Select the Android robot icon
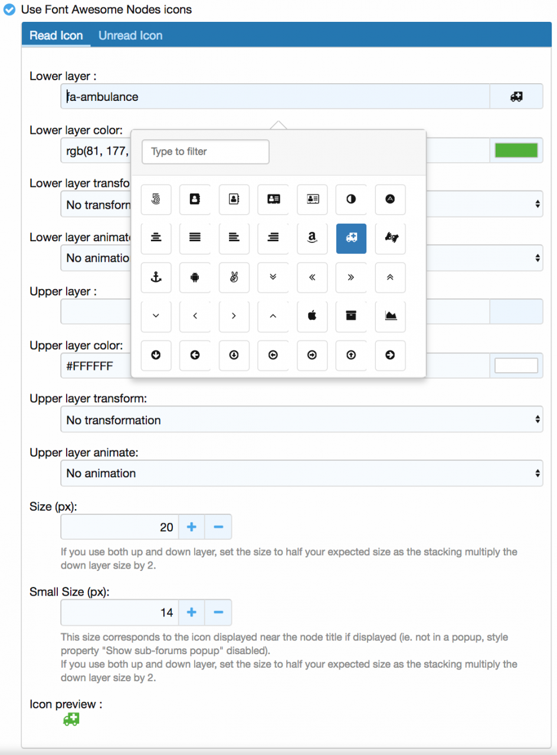 tap(195, 277)
